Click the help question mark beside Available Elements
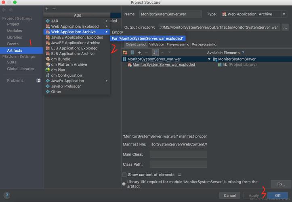The height and width of the screenshot is (202, 292). [243, 53]
